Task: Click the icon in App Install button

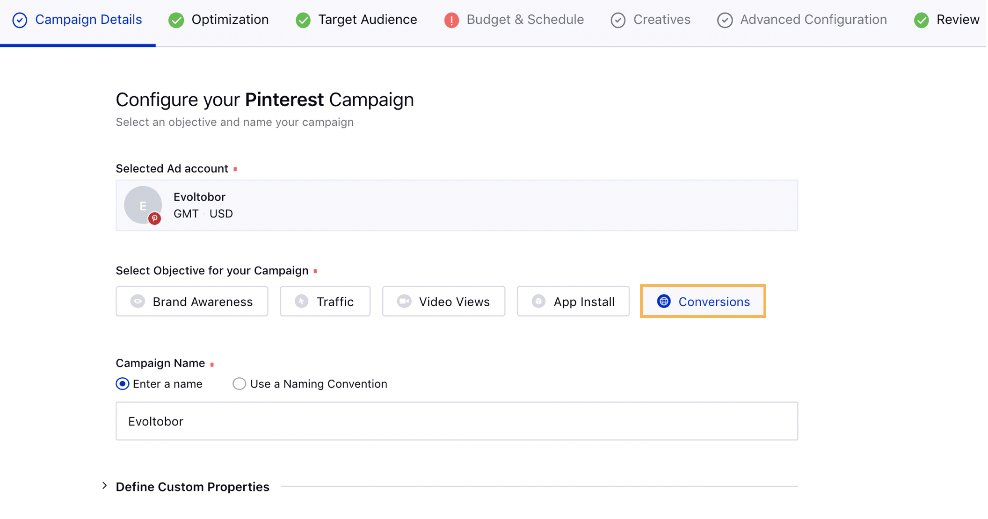Action: pos(538,302)
